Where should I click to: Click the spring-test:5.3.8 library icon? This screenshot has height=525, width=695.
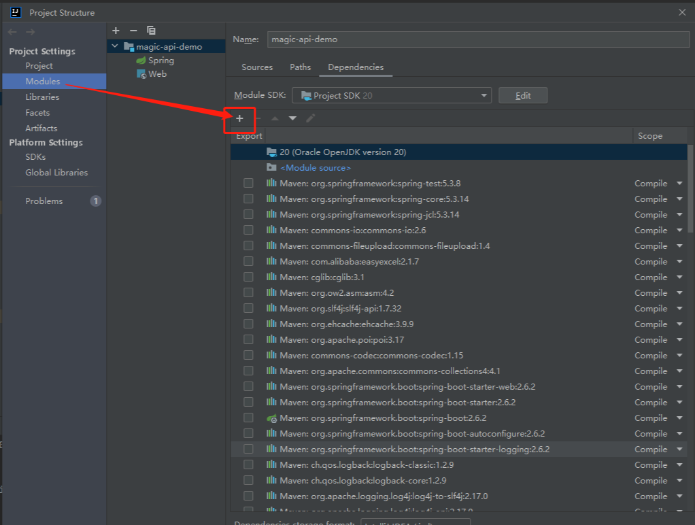pos(271,183)
